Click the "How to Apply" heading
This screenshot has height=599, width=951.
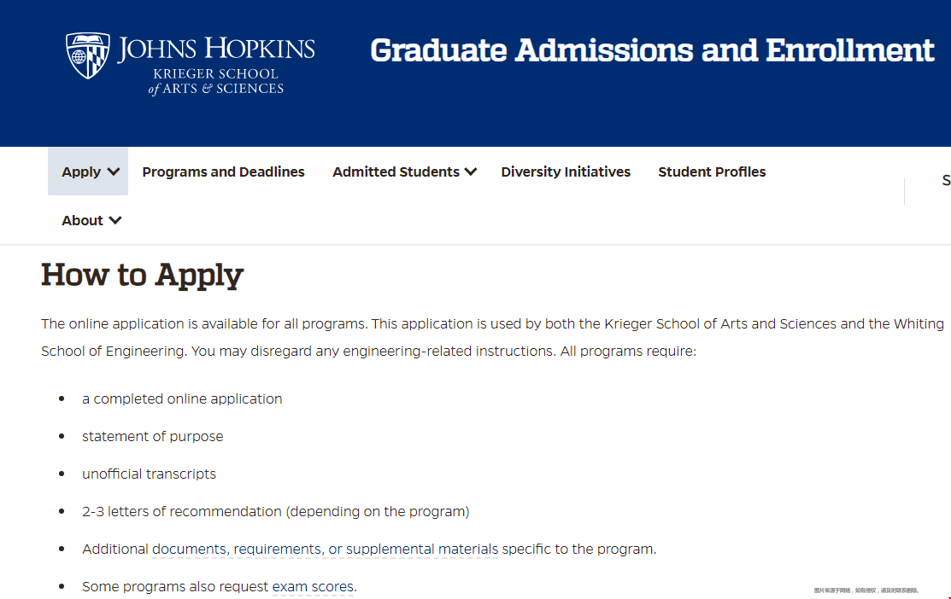pyautogui.click(x=143, y=275)
